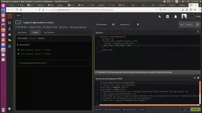
Task: Collapse the function solution code fold
Action: pyautogui.click(x=99, y=37)
